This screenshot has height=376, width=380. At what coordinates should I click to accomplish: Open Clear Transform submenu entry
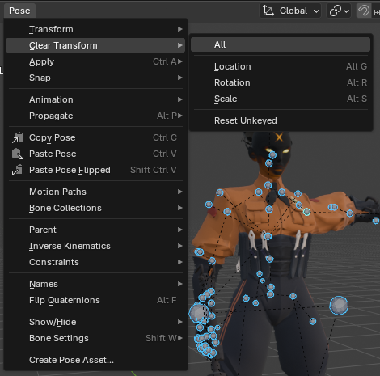pos(95,45)
